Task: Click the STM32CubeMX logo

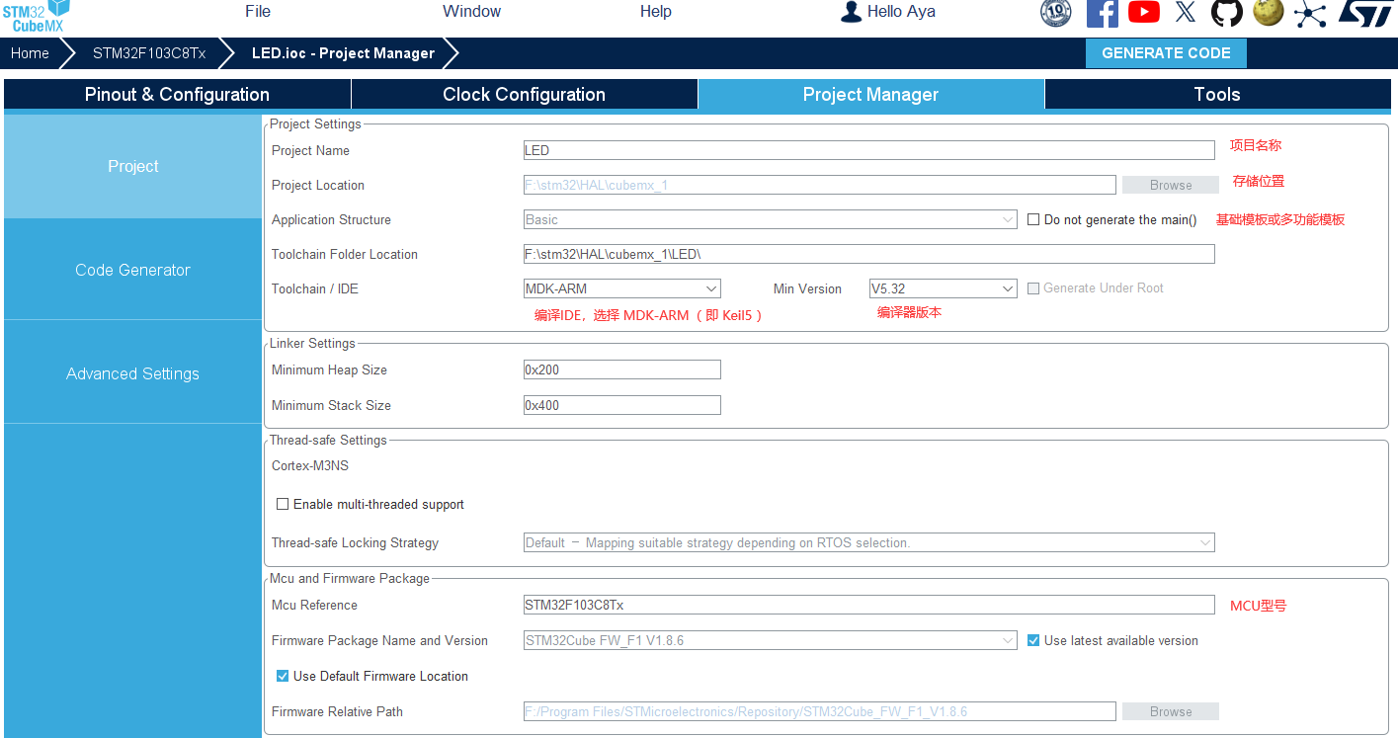Action: point(36,16)
